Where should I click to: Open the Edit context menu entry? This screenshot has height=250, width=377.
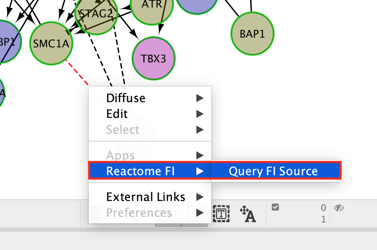coord(117,114)
